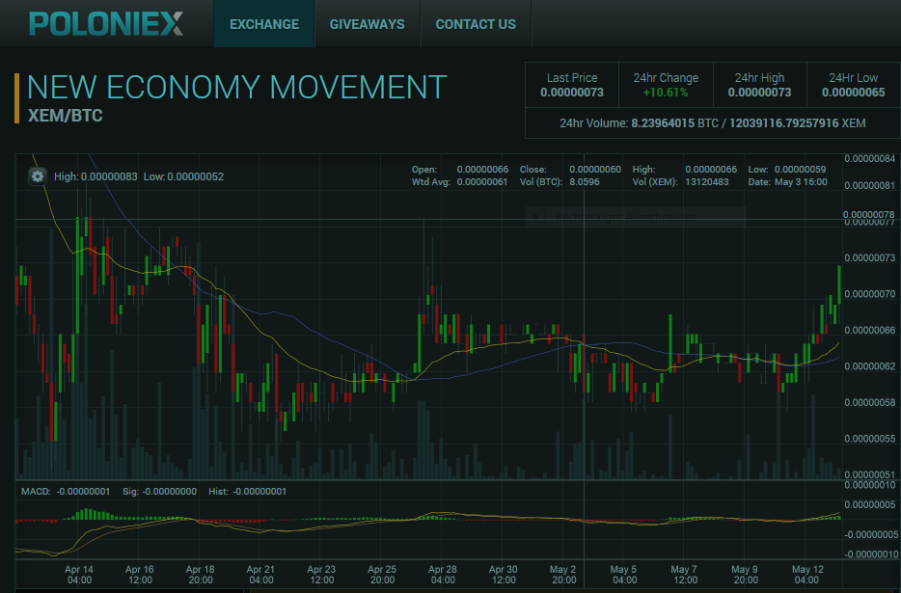Click the latest green candle at chart's right edge
Screen dimensions: 901x593
[x=839, y=284]
